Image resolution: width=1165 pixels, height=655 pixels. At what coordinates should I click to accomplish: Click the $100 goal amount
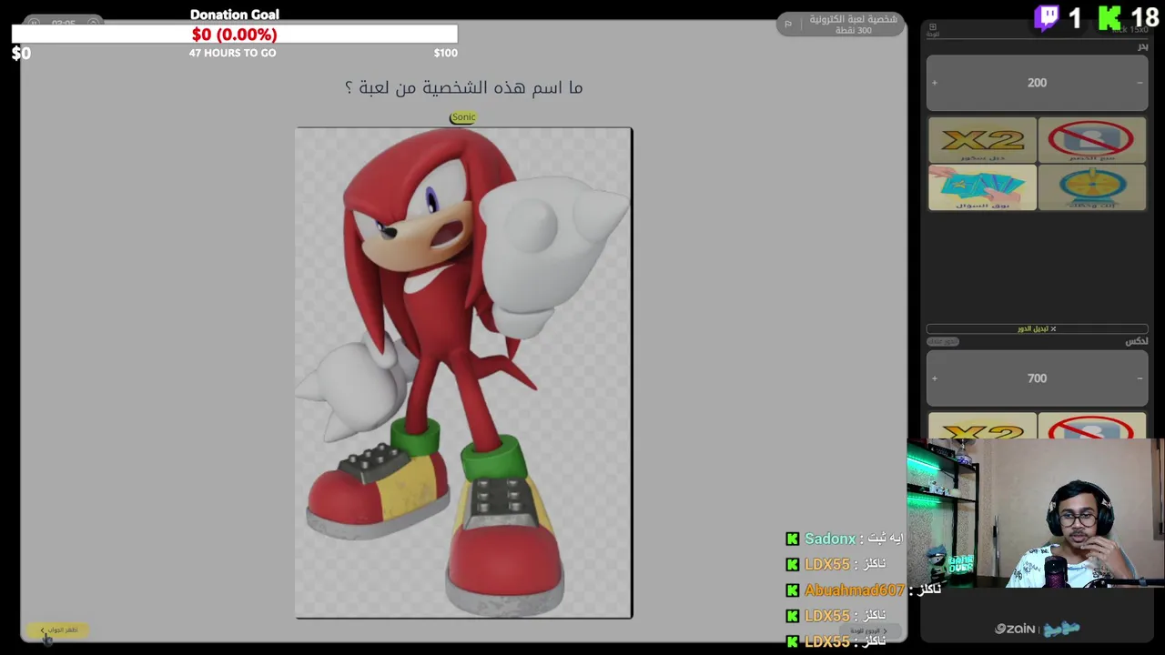(445, 53)
